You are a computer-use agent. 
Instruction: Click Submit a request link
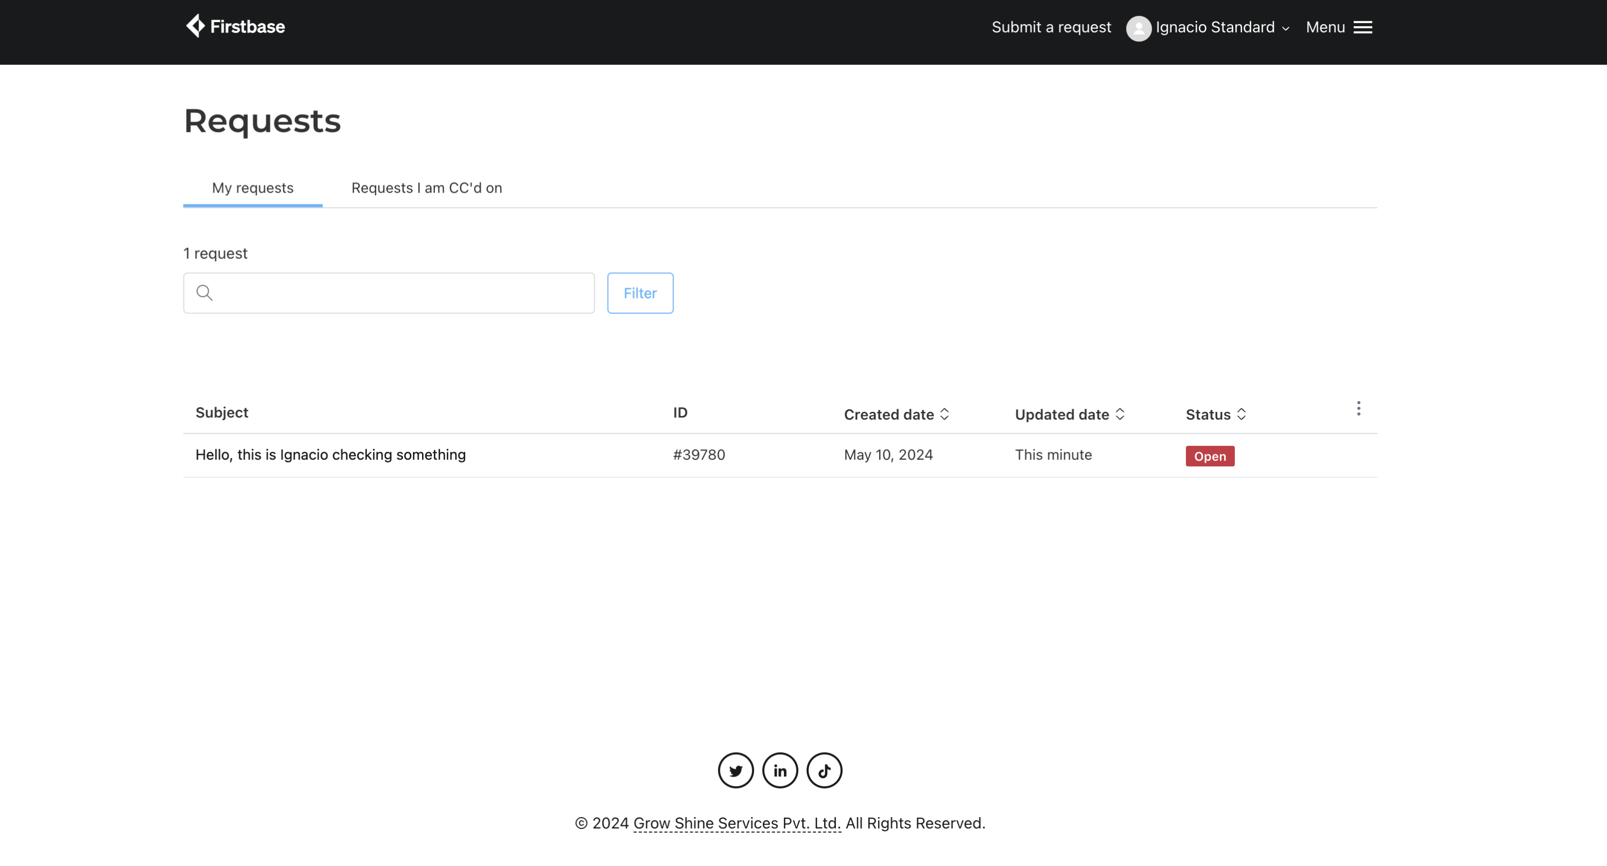point(1051,27)
